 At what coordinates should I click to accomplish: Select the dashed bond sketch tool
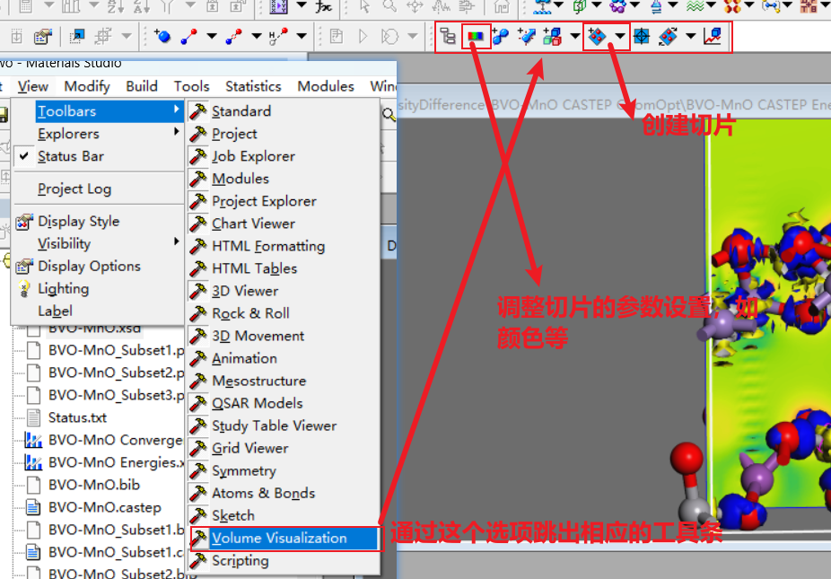[x=233, y=36]
